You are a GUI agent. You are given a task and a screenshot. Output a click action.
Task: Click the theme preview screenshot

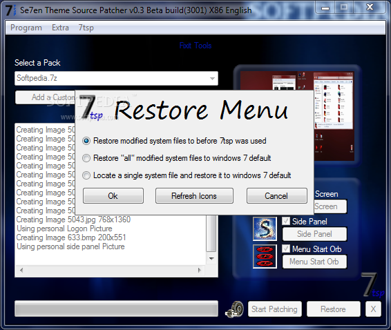pos(334,116)
